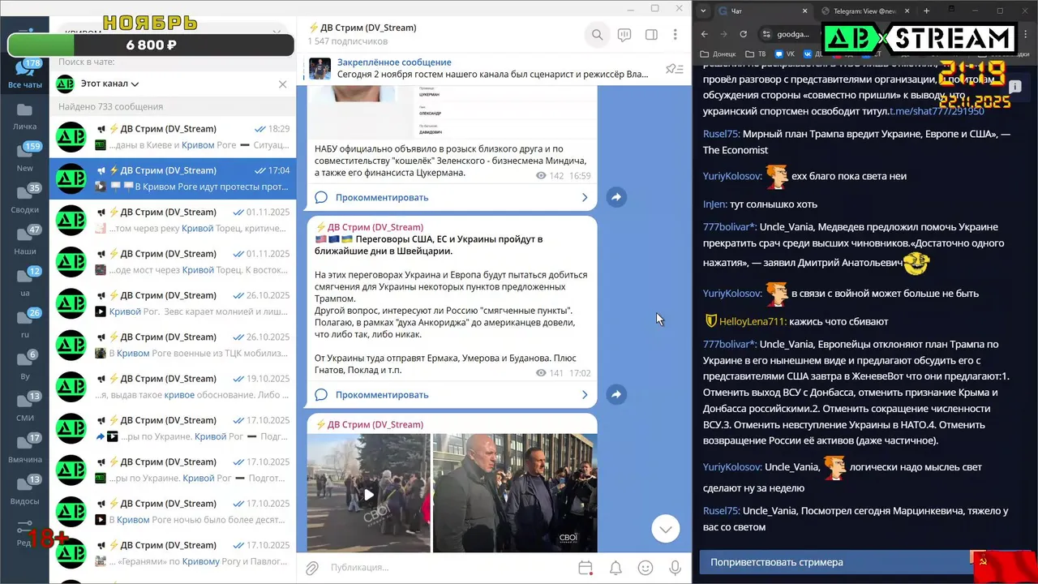
Task: Open the schedule message calendar icon
Action: pos(585,568)
